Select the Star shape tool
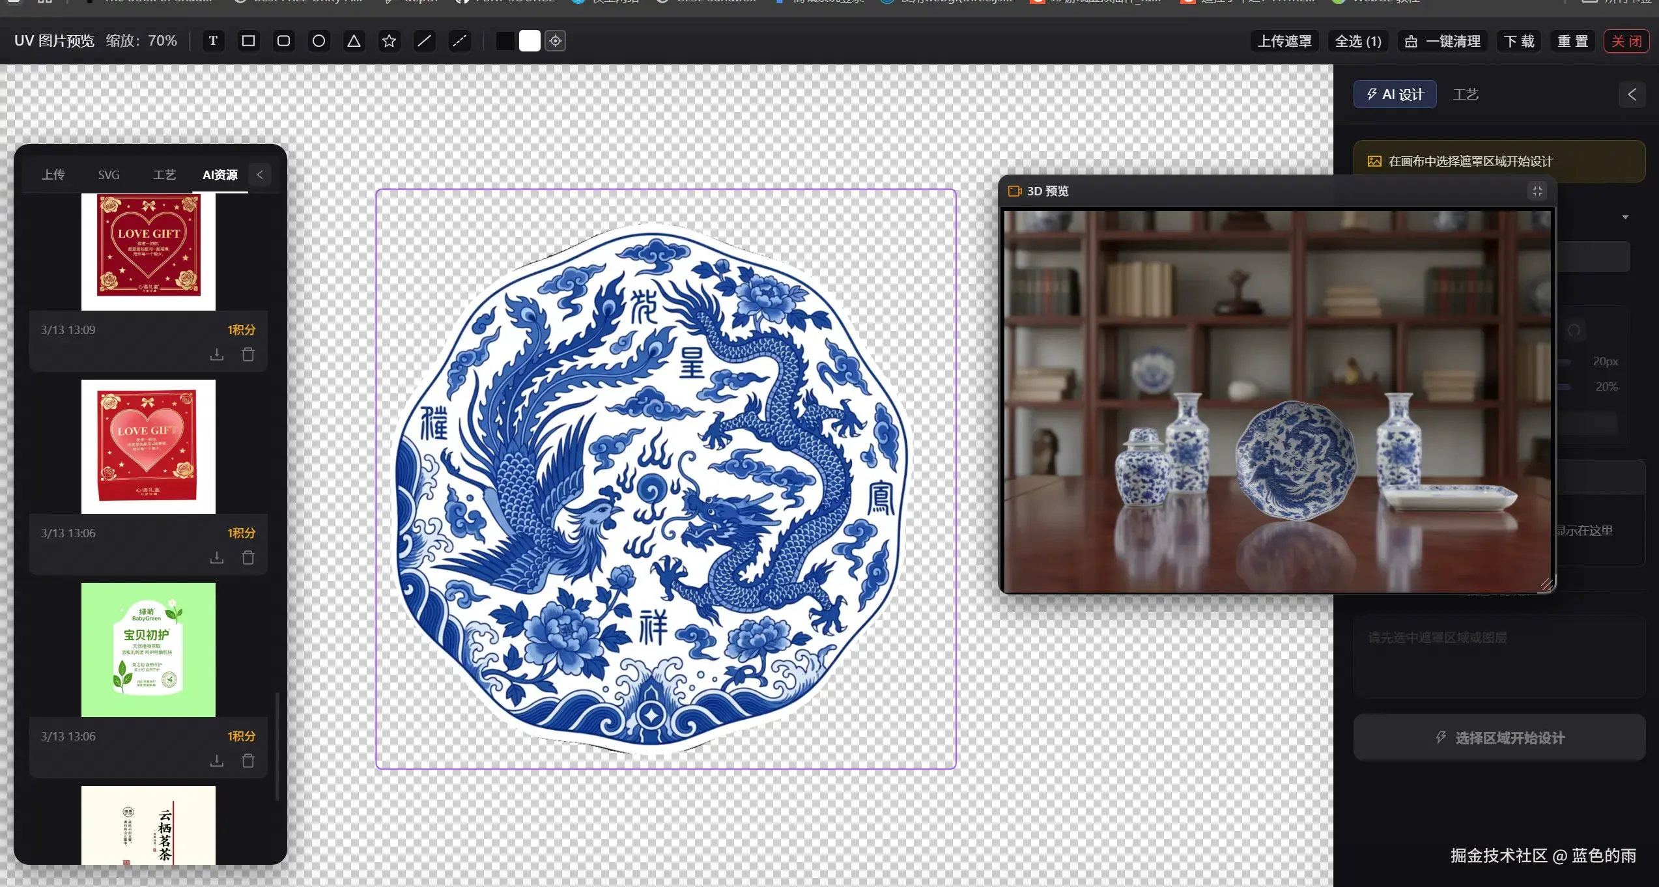1659x887 pixels. pos(389,41)
